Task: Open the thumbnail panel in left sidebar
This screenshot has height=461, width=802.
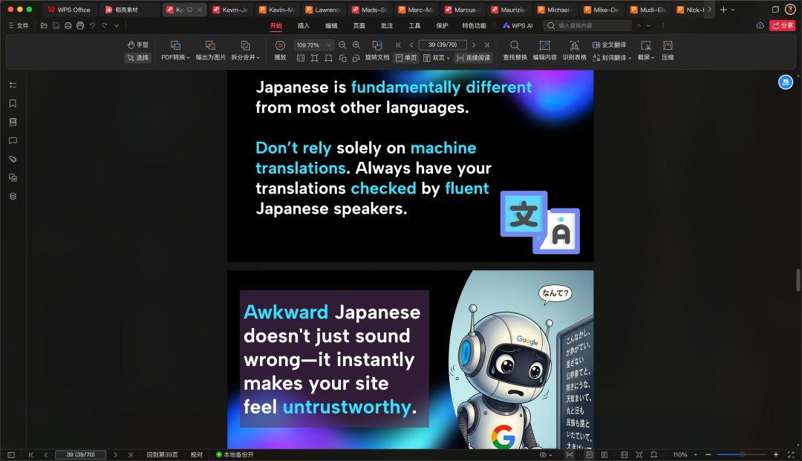Action: coord(13,122)
